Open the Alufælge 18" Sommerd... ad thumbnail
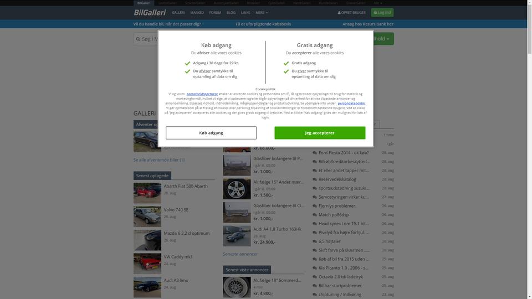The image size is (532, 299). coord(237,287)
